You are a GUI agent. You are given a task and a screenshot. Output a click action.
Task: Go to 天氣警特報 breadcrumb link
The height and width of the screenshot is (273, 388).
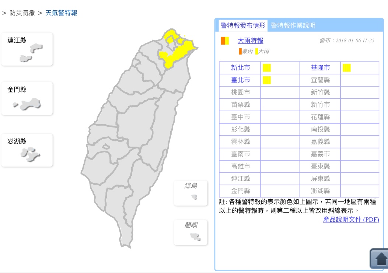[62, 13]
